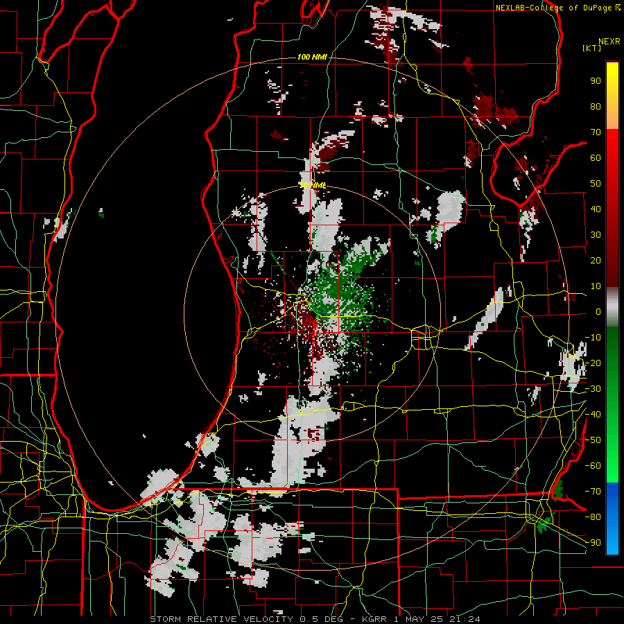Click the positive 70 scale label
Screen dimensions: 624x624
pyautogui.click(x=596, y=132)
